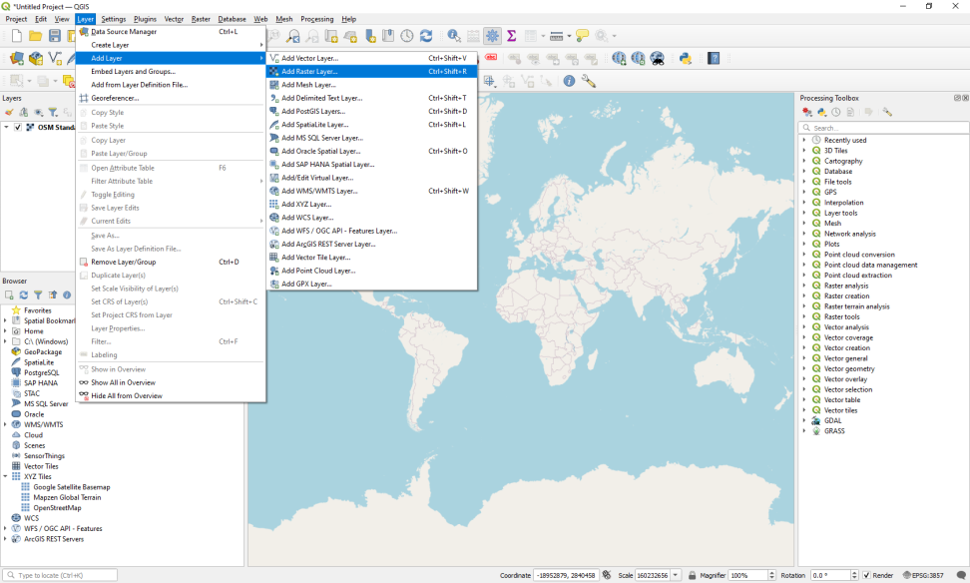
Task: Click Show All in Overview entry
Action: [x=171, y=382]
